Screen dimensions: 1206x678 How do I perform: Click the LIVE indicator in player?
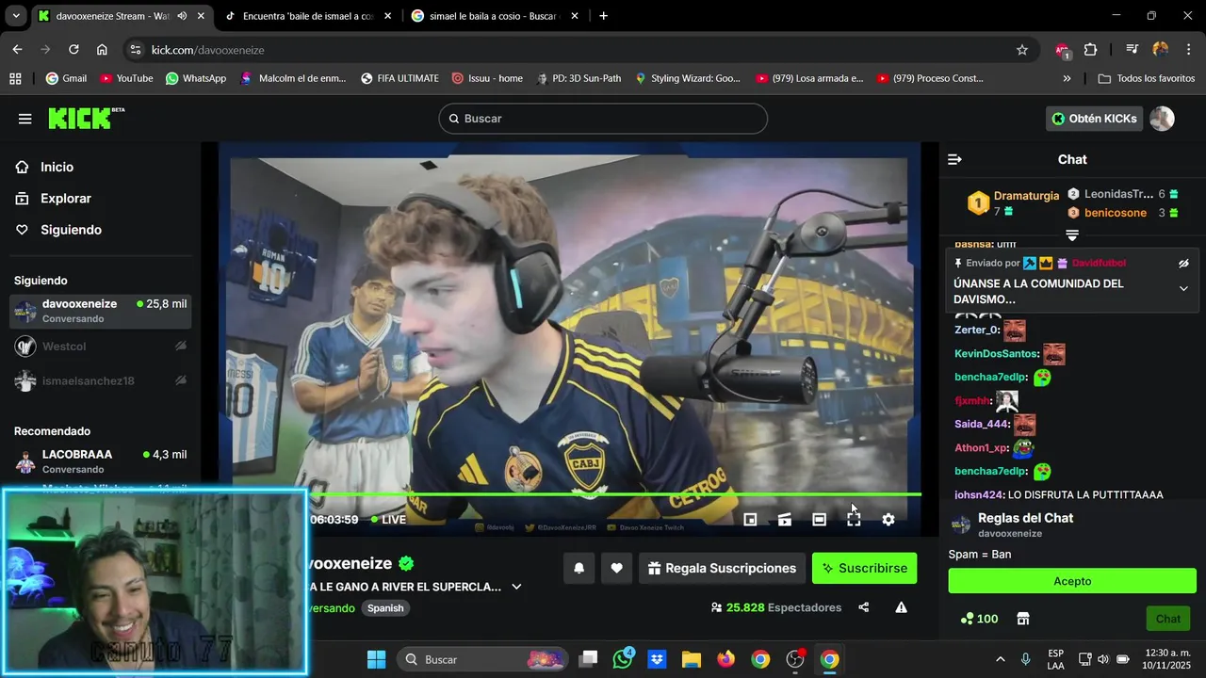[x=388, y=520]
